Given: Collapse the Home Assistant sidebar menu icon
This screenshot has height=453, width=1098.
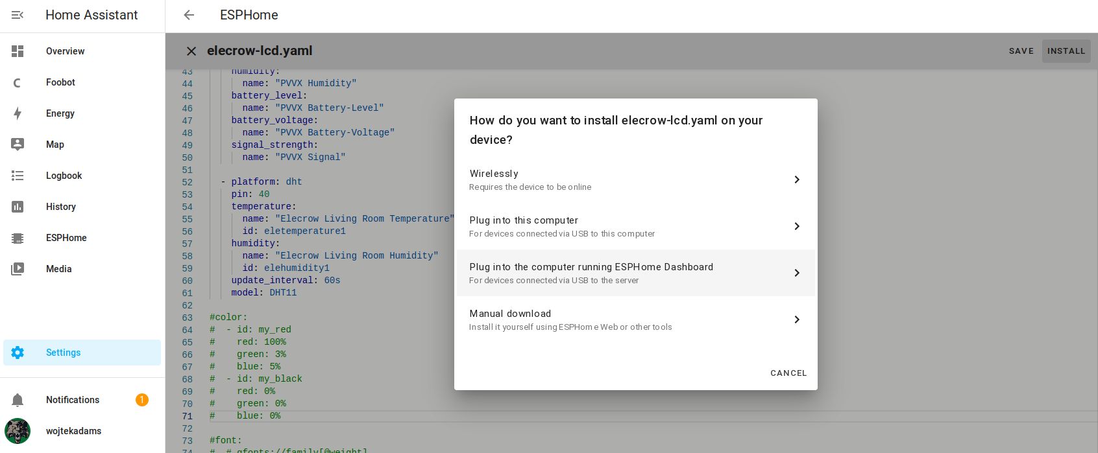Looking at the screenshot, I should pyautogui.click(x=18, y=15).
